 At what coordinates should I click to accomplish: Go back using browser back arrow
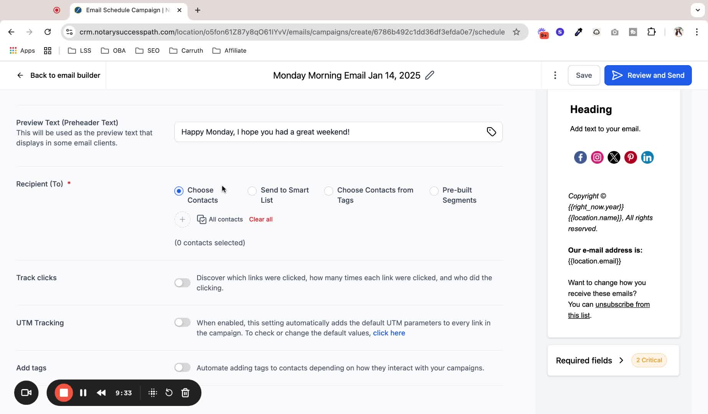click(x=11, y=32)
